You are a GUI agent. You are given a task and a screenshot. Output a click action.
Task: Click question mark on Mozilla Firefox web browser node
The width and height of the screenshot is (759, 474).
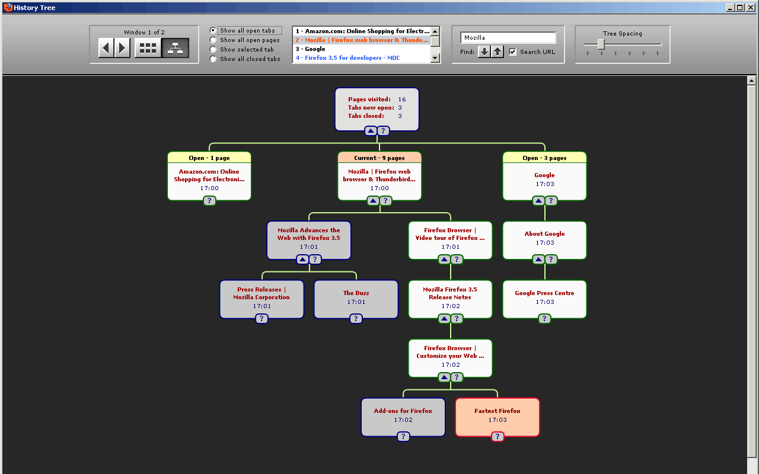(x=385, y=201)
